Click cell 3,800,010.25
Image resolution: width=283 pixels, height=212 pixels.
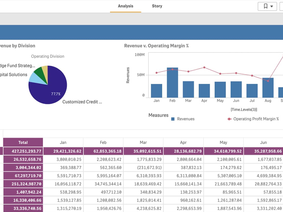63,159
